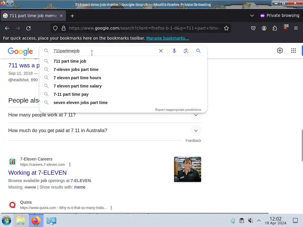Click the 7-Eleven Careers site name
The image size is (303, 227).
(x=36, y=159)
